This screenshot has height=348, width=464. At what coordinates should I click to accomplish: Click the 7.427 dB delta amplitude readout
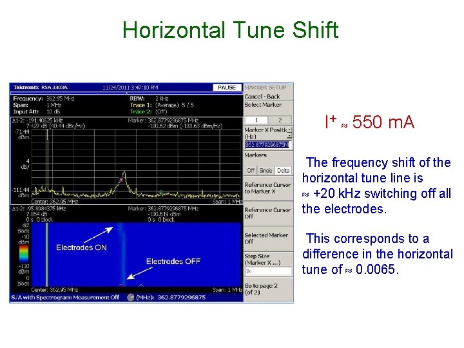coord(55,126)
